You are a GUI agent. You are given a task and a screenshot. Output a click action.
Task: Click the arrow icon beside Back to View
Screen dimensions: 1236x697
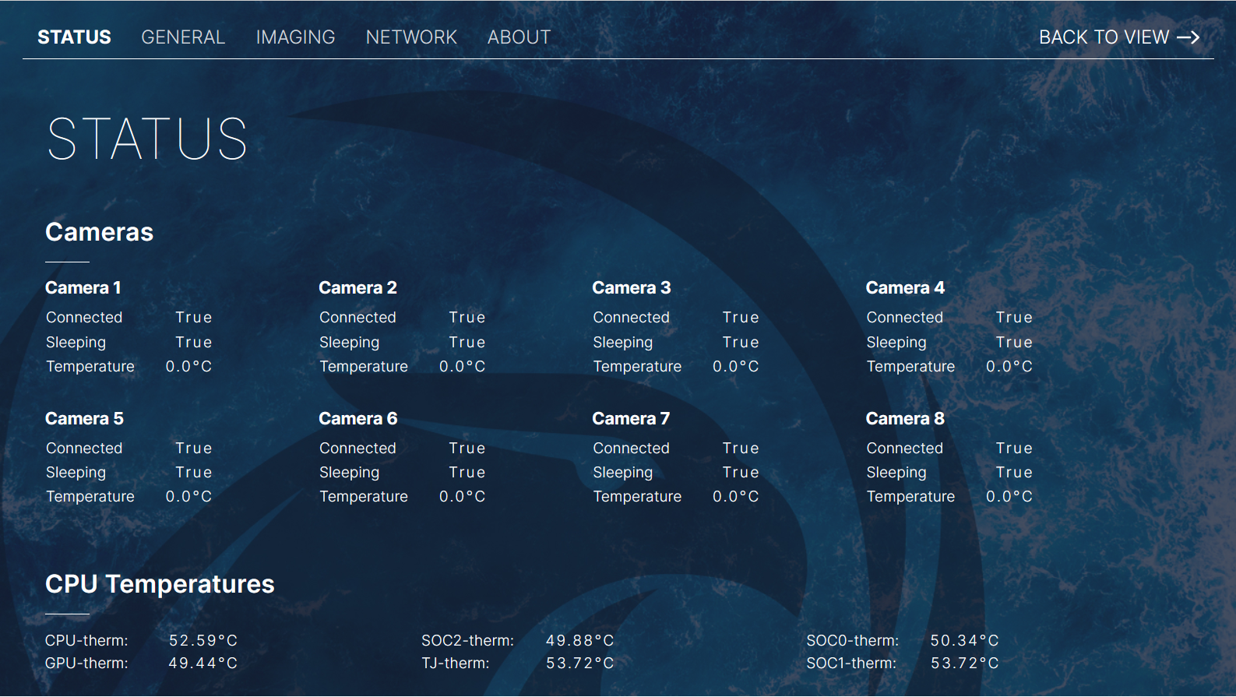point(1188,37)
